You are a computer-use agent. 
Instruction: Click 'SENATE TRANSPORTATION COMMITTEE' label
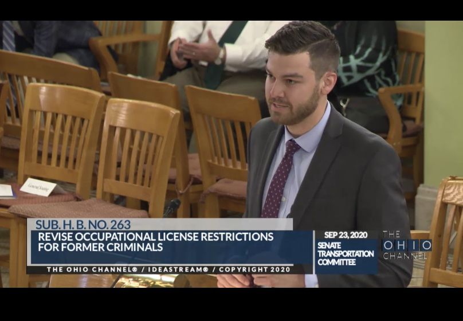click(346, 254)
